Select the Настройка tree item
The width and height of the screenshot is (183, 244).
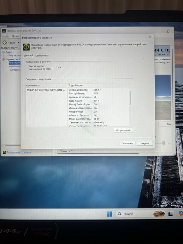(14, 70)
